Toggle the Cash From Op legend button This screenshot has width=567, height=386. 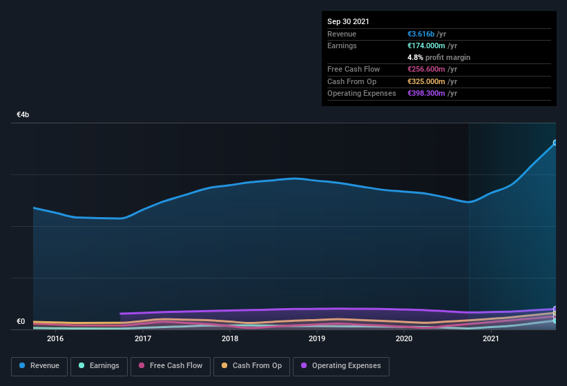pyautogui.click(x=251, y=366)
